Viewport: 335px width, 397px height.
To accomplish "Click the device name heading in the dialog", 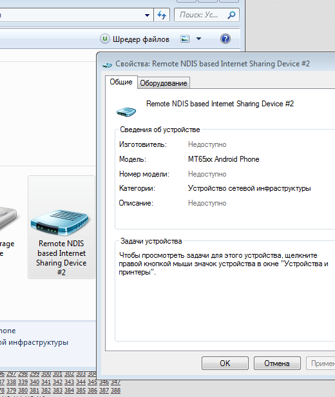I will click(x=220, y=104).
